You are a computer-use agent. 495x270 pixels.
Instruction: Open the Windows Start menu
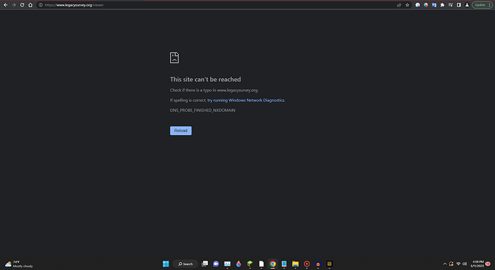pos(166,264)
